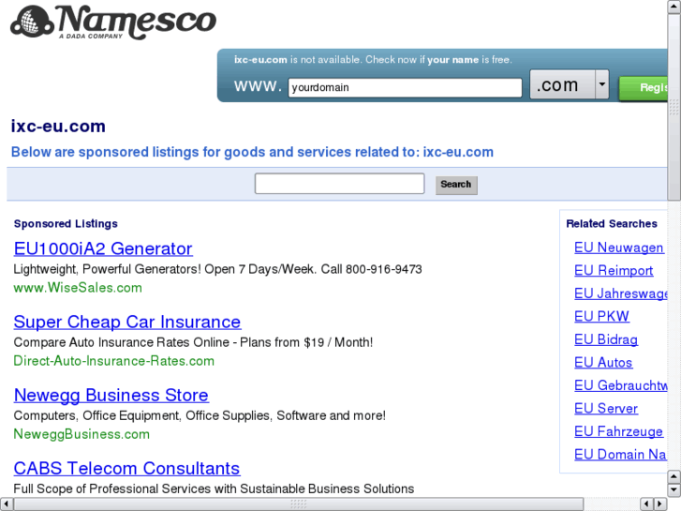Click the horizontal scrollbar thumb
The width and height of the screenshot is (681, 511).
(299, 504)
